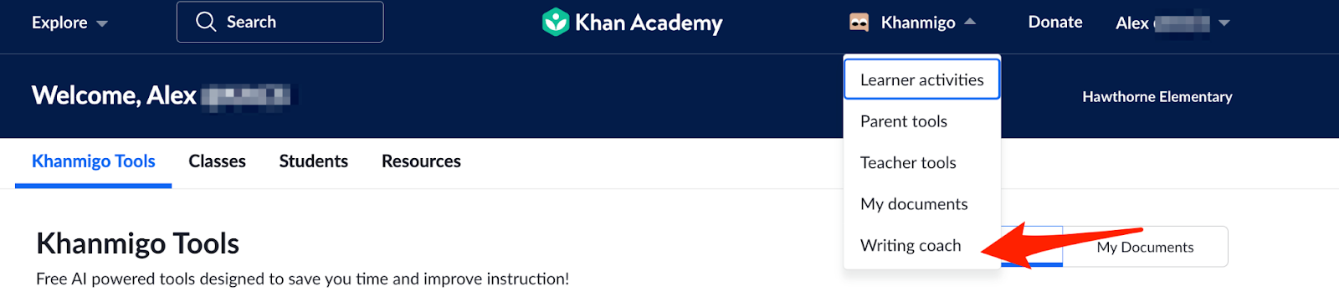Click the magnifying glass search icon
Image resolution: width=1339 pixels, height=307 pixels.
click(x=206, y=22)
